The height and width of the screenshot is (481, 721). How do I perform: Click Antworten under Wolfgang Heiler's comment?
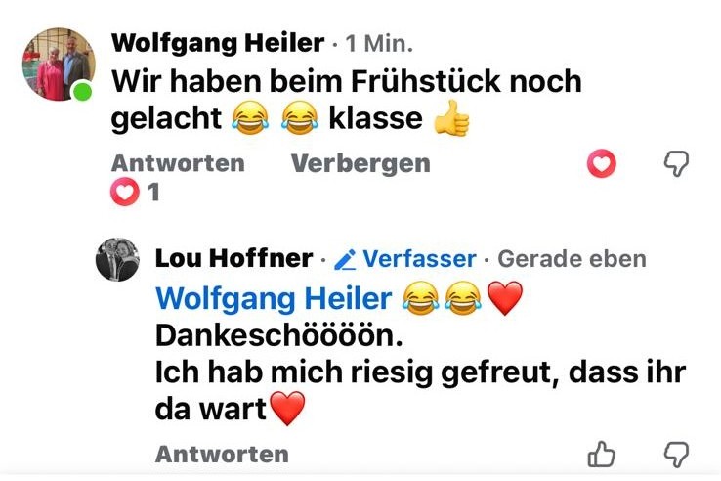pos(178,163)
